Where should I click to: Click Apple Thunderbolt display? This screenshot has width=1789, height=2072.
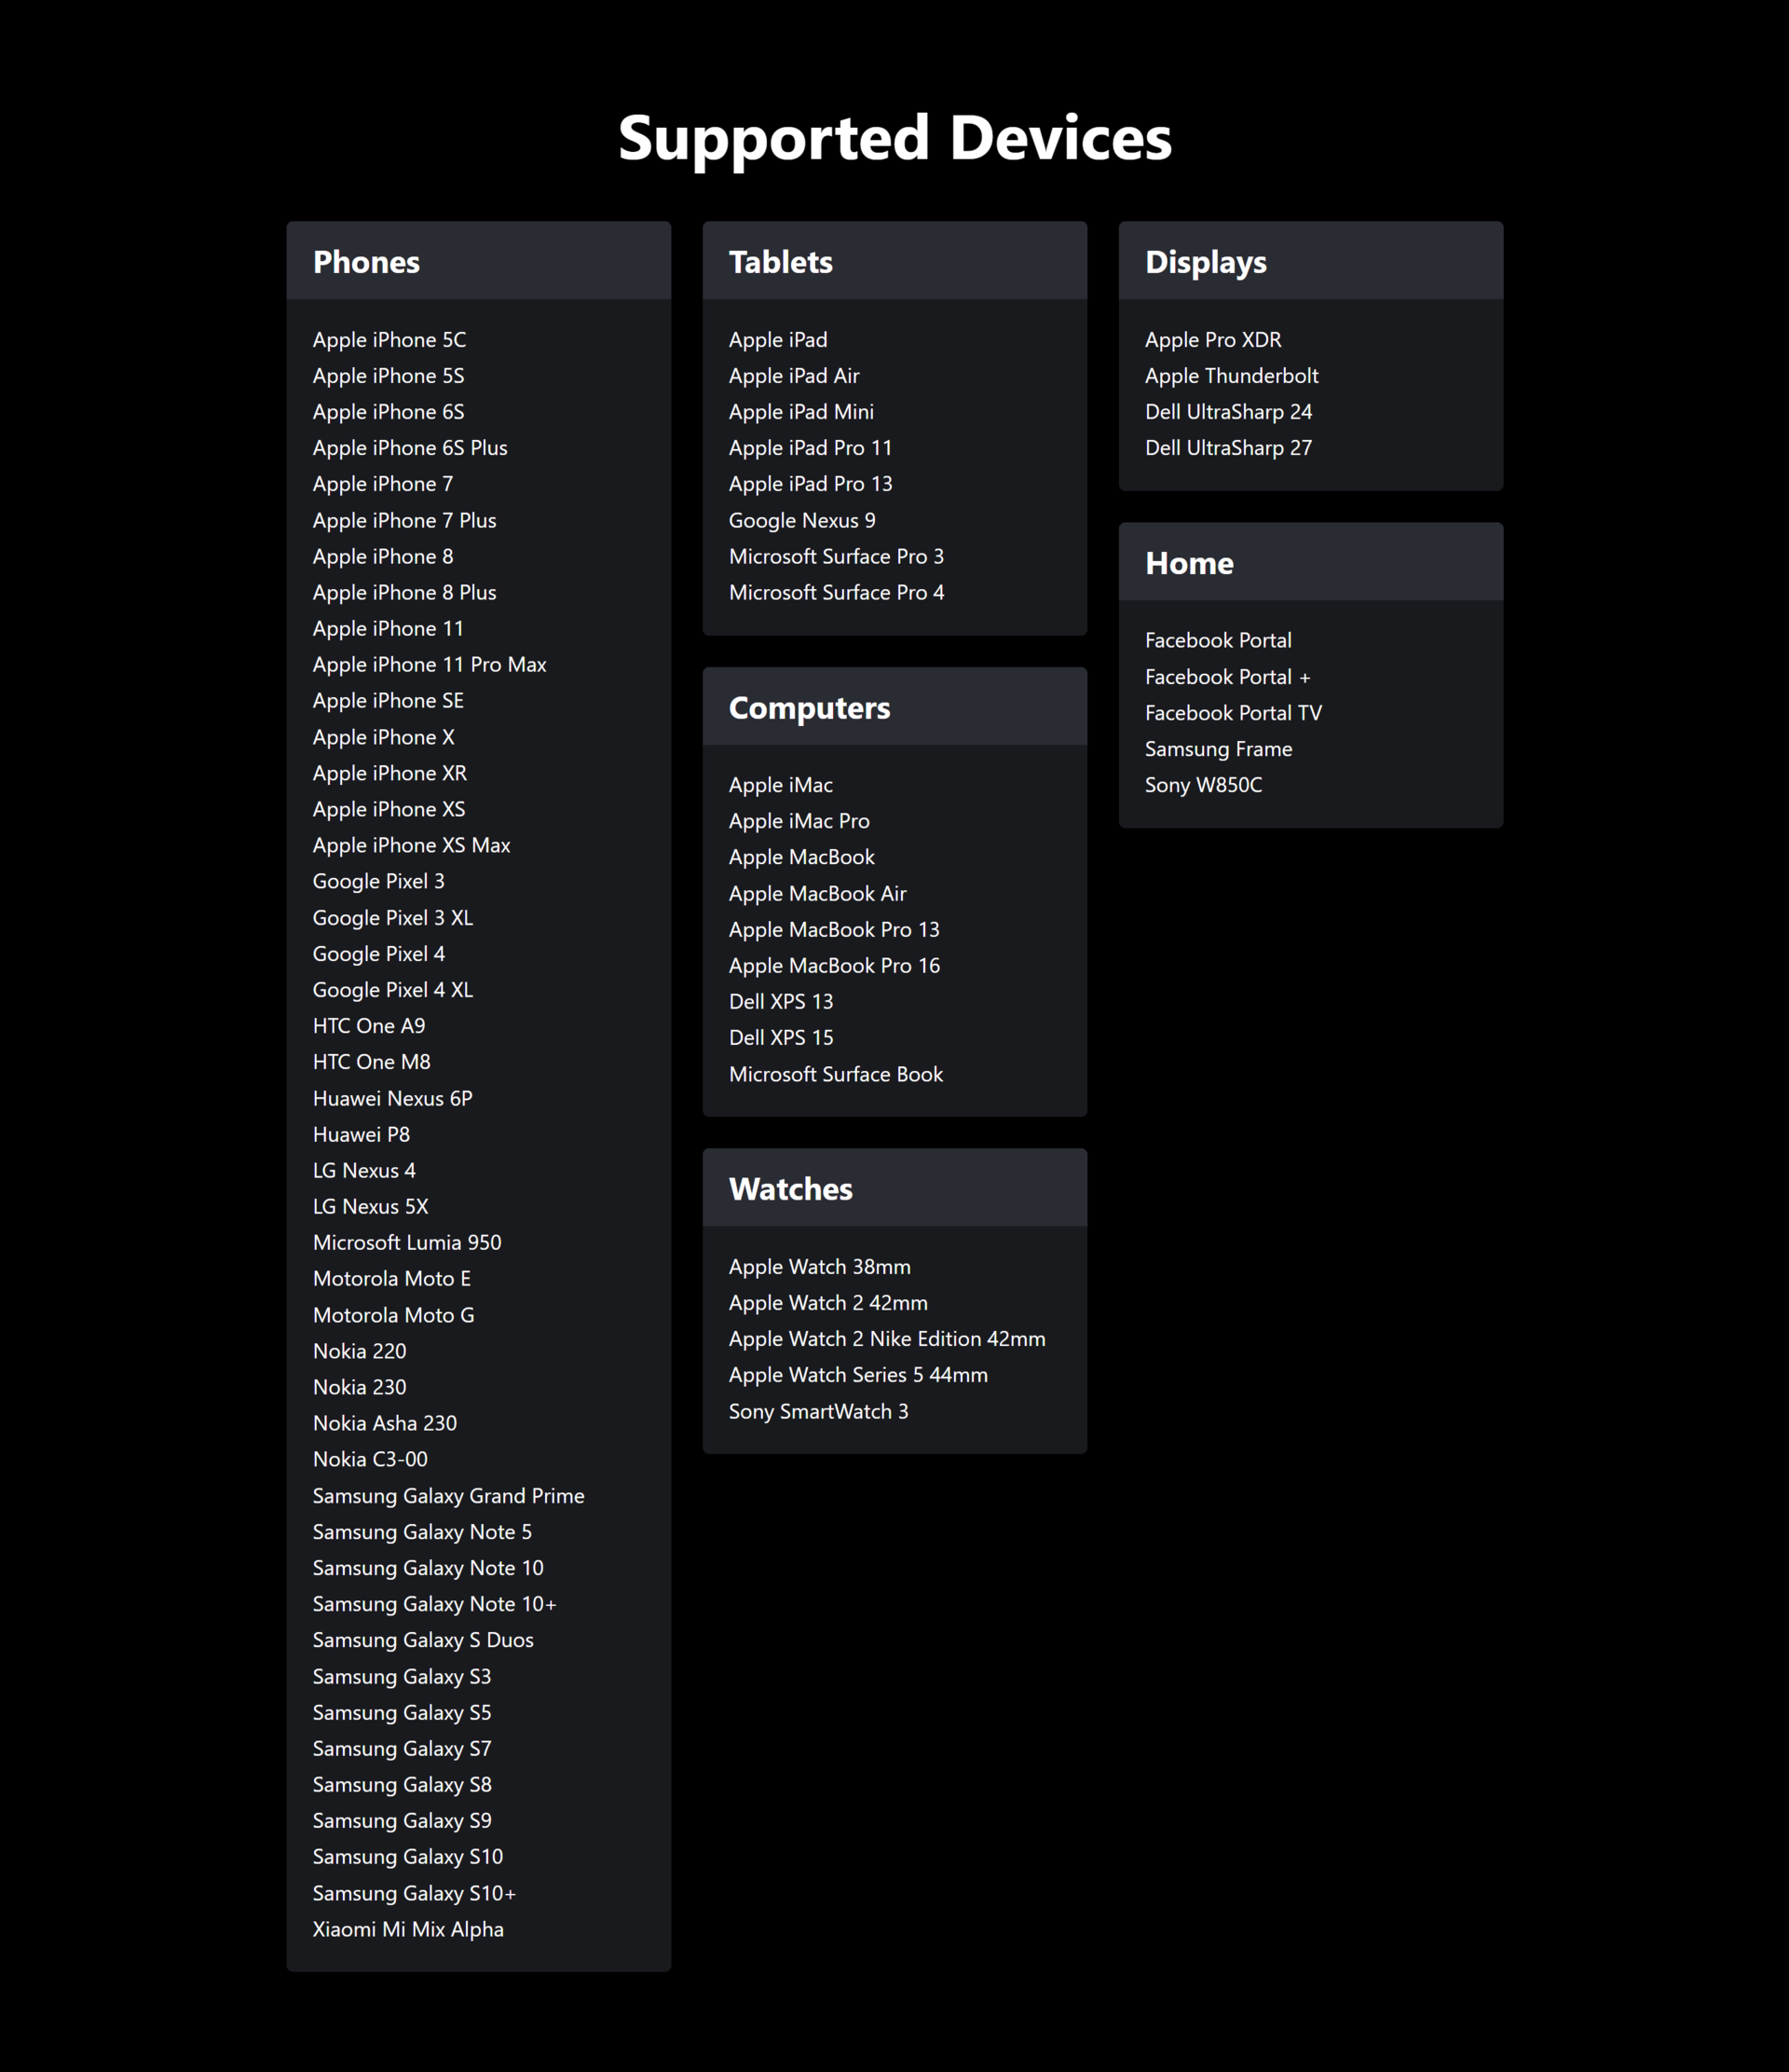(1231, 376)
